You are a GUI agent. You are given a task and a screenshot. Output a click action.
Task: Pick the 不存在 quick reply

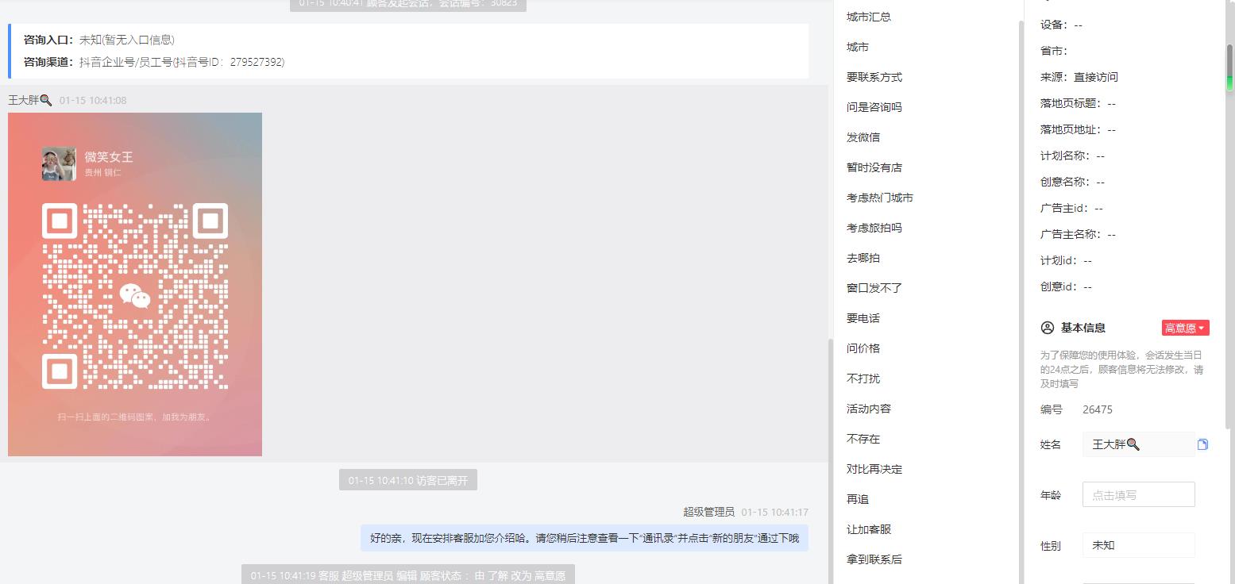click(x=863, y=439)
